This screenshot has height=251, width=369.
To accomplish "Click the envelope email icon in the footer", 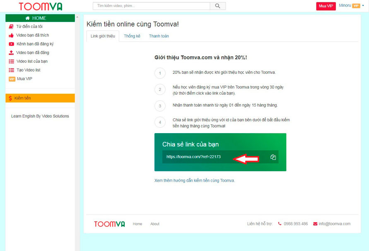I will 315,224.
